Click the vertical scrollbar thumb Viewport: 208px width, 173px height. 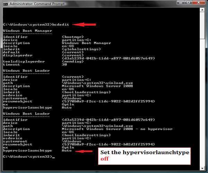[x=202, y=90]
